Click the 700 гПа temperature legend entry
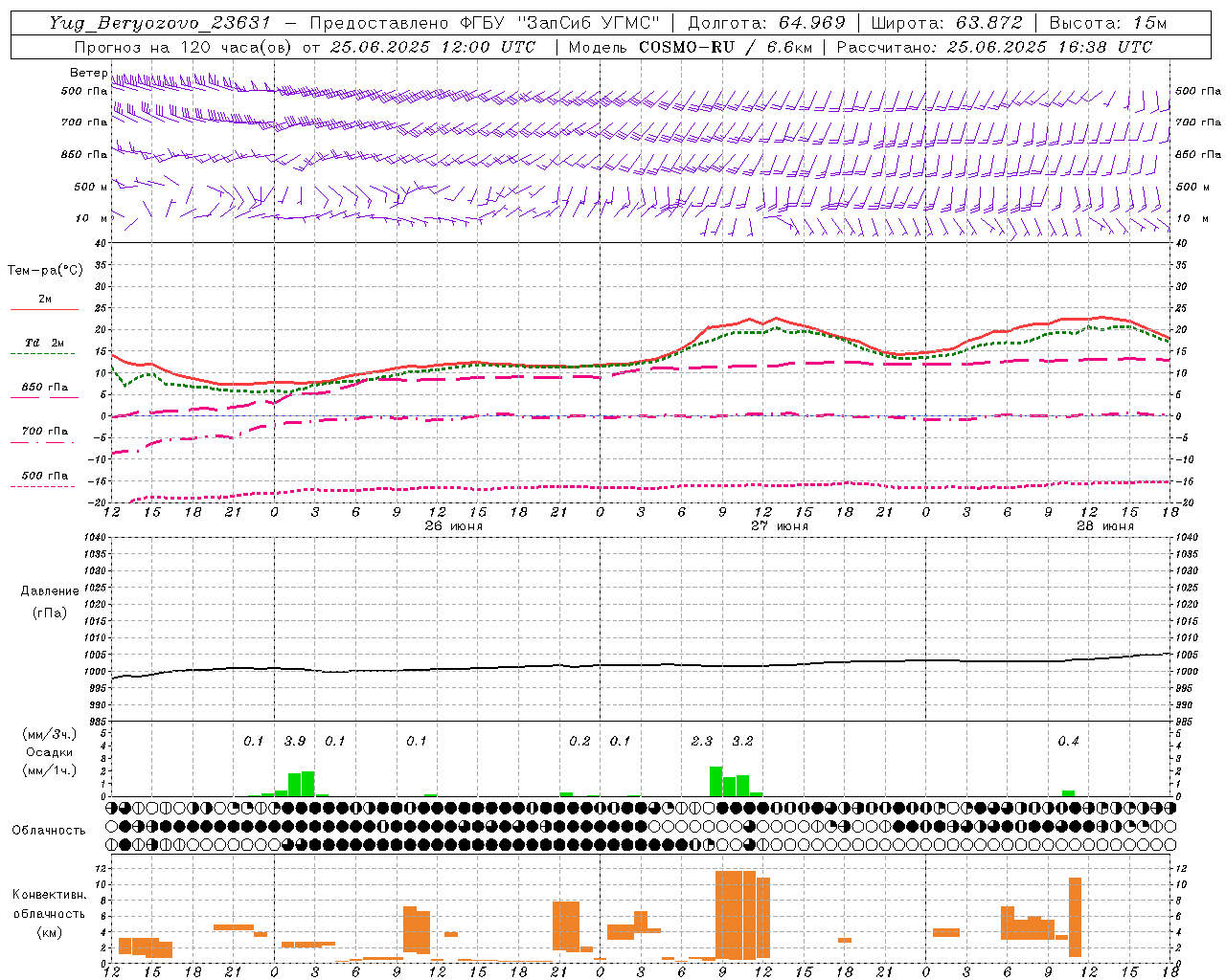This screenshot has width=1226, height=980. tap(45, 432)
